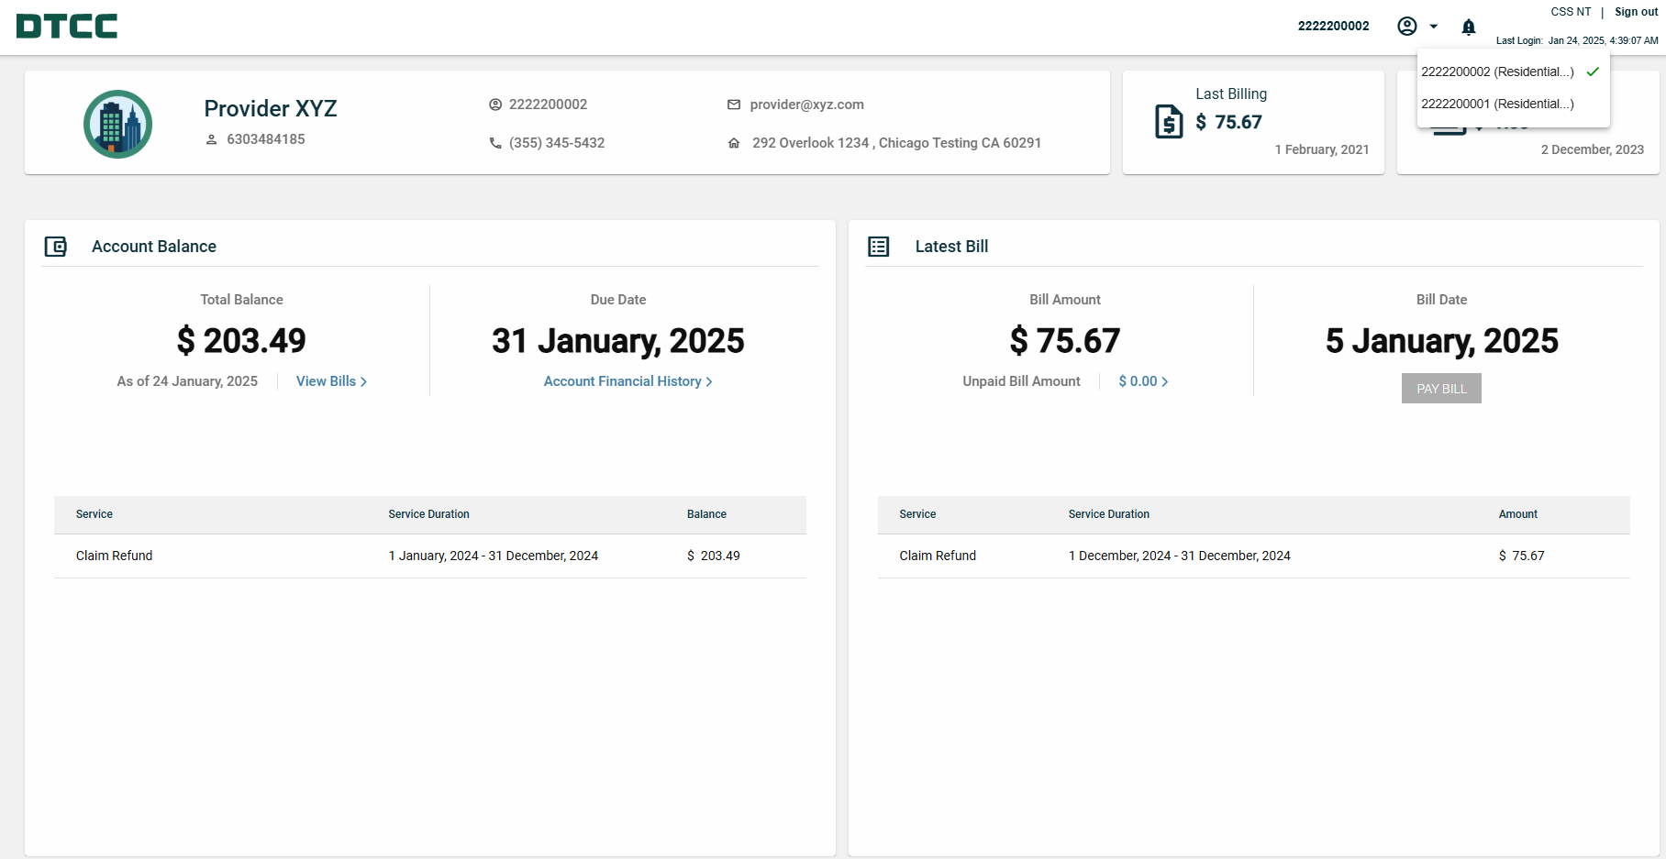Click the email icon beside provider@xyz.com
1666x859 pixels.
(x=734, y=105)
